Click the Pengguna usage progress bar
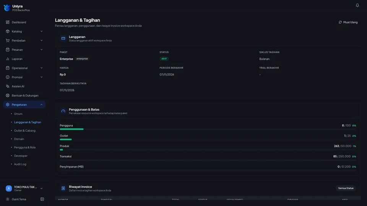The height and width of the screenshot is (206, 367). click(208, 129)
